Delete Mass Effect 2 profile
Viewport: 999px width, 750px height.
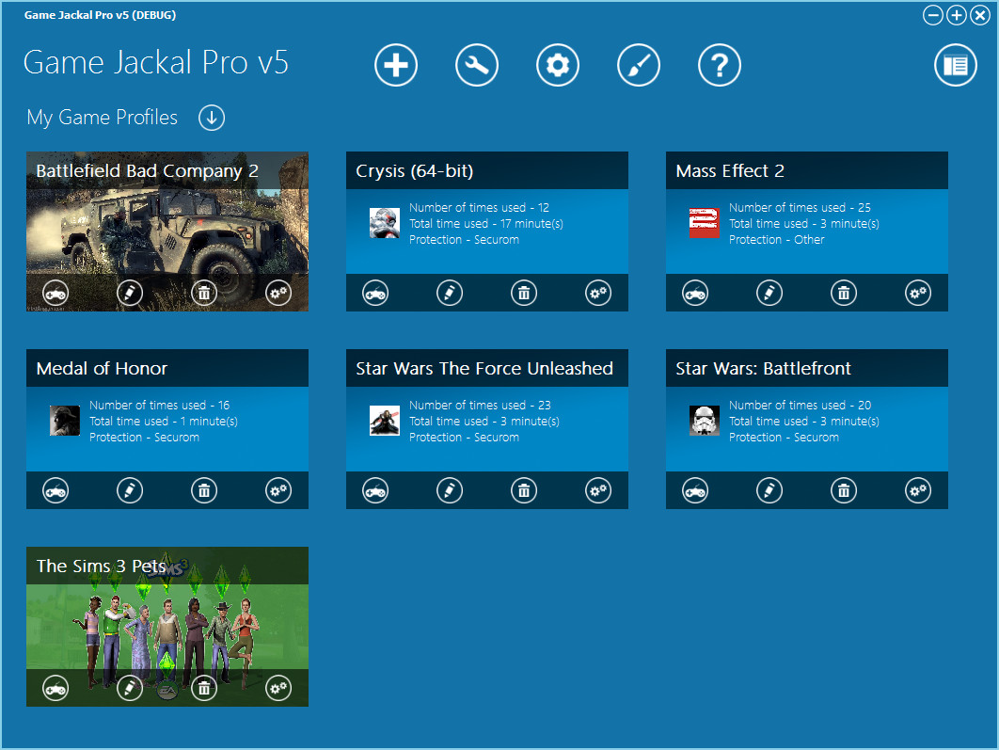pyautogui.click(x=844, y=293)
